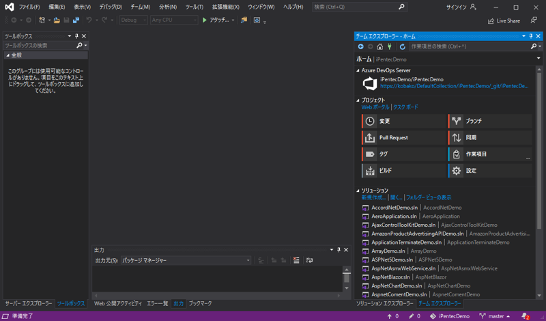Click the unpushed commits count in status bar
The width and height of the screenshot is (546, 321).
click(x=393, y=316)
